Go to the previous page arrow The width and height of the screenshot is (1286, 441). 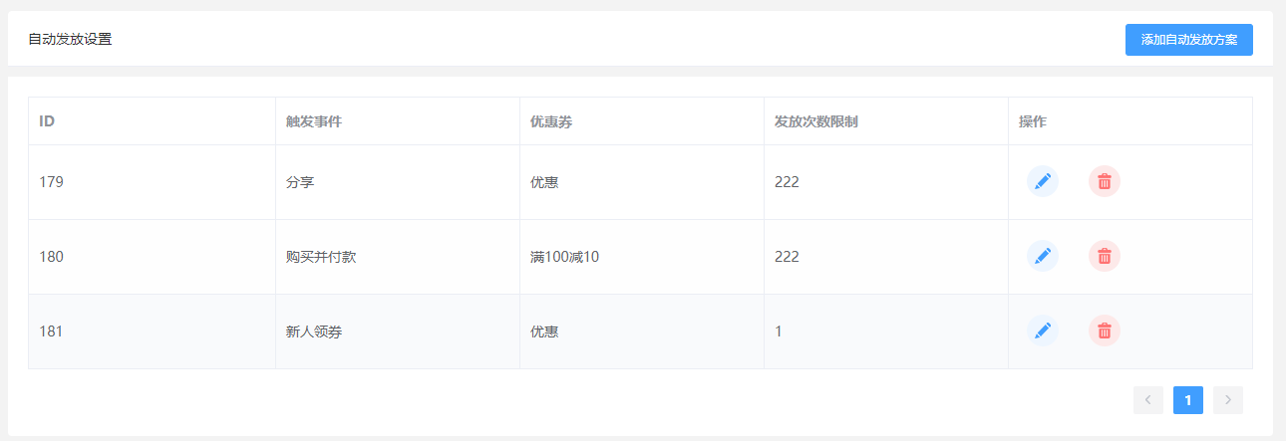pos(1148,400)
